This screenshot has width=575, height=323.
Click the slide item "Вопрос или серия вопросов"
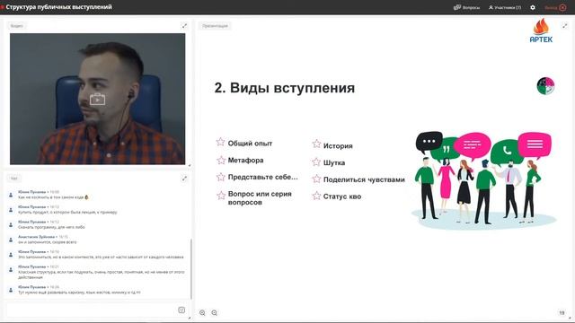(260, 198)
